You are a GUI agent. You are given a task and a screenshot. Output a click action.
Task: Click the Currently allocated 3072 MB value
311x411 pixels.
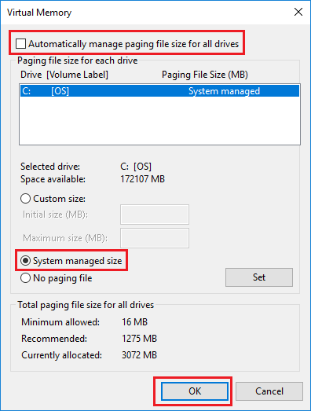tap(139, 355)
